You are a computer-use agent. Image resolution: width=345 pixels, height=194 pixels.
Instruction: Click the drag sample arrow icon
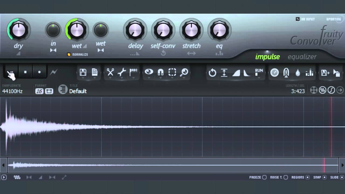[x=337, y=73]
